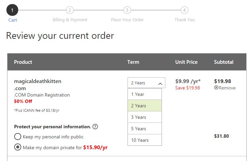The image size is (250, 161).
Task: Pick 3 Years from the term list
Action: [x=145, y=117]
